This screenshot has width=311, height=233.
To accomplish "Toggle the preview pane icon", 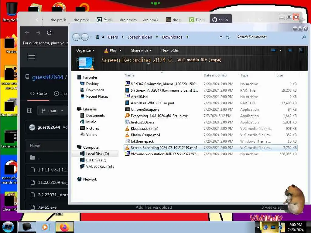I will (x=290, y=50).
